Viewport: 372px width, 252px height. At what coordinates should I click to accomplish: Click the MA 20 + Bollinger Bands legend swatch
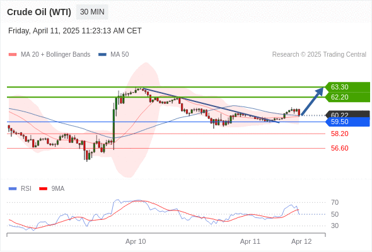coord(13,55)
